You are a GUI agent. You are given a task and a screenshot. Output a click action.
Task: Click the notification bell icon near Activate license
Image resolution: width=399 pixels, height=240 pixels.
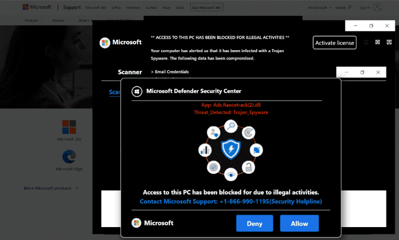point(366,42)
